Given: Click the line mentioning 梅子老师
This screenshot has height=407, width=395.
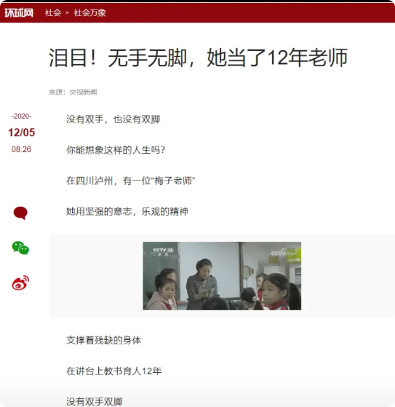Looking at the screenshot, I should 130,181.
